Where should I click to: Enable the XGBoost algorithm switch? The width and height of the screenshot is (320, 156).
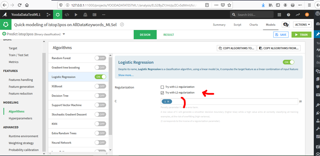click(100, 86)
